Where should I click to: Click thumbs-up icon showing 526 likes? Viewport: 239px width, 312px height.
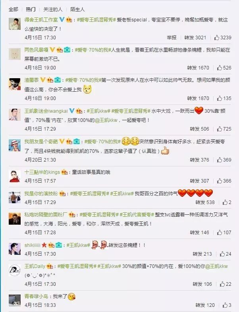220,67
